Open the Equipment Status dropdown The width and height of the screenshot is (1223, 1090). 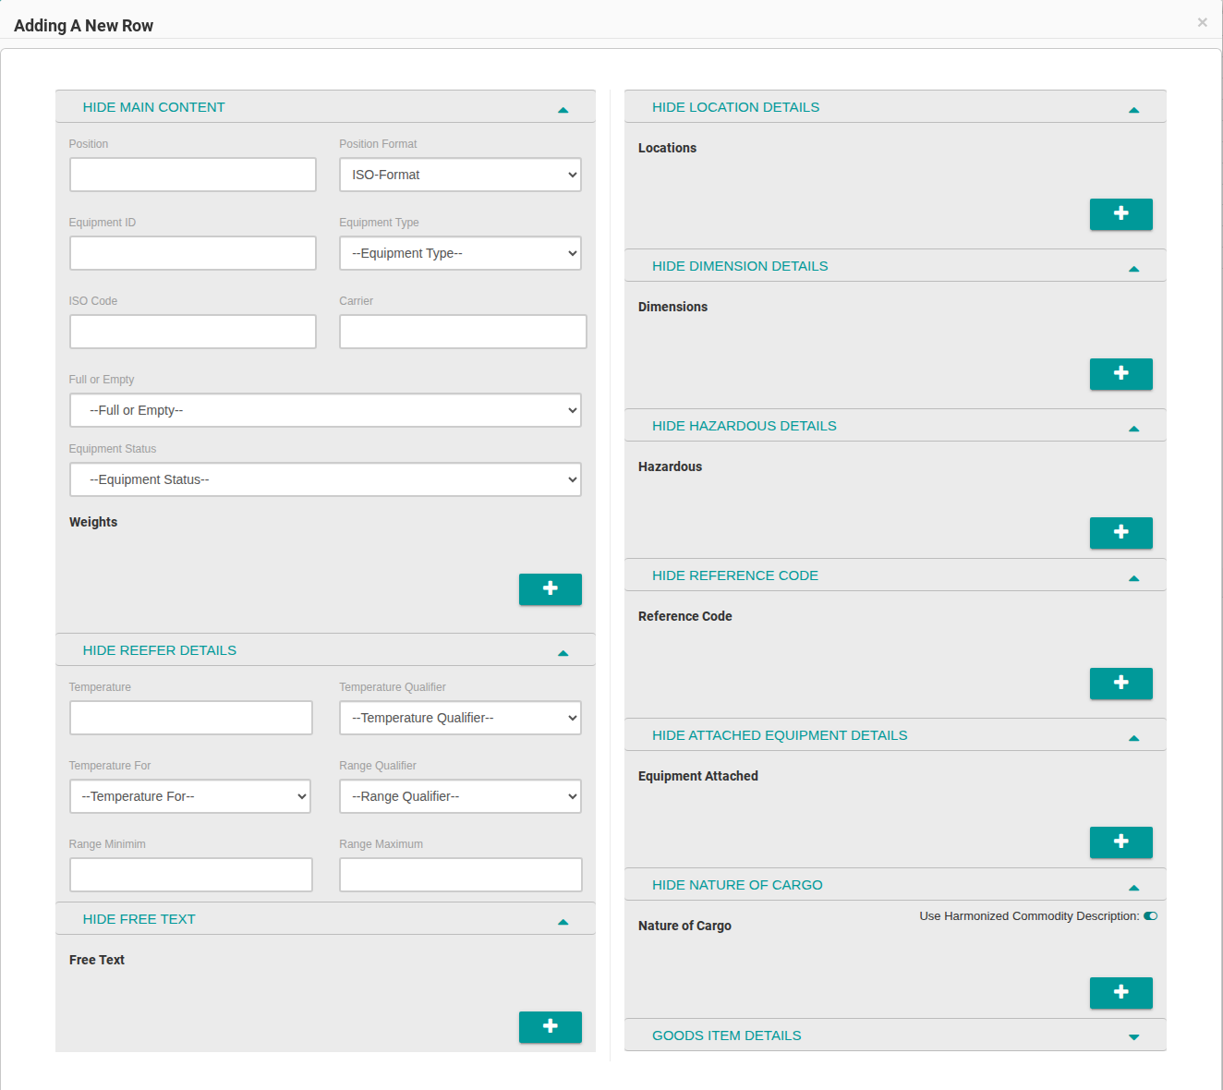click(x=325, y=479)
